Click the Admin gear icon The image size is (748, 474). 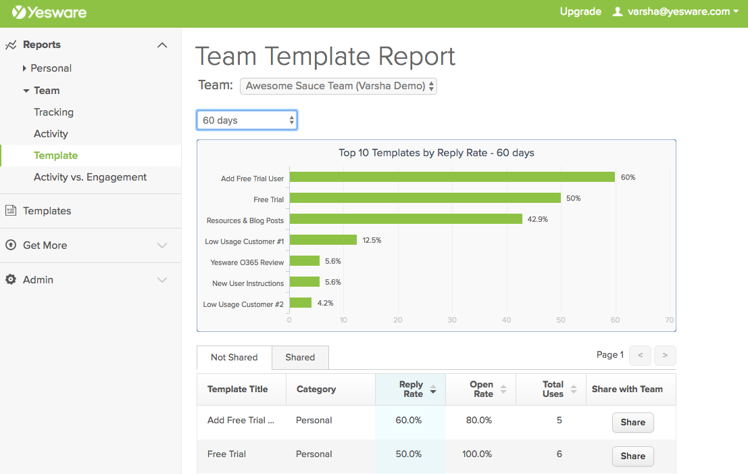pos(11,279)
